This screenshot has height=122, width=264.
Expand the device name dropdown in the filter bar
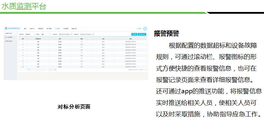(x=30, y=34)
